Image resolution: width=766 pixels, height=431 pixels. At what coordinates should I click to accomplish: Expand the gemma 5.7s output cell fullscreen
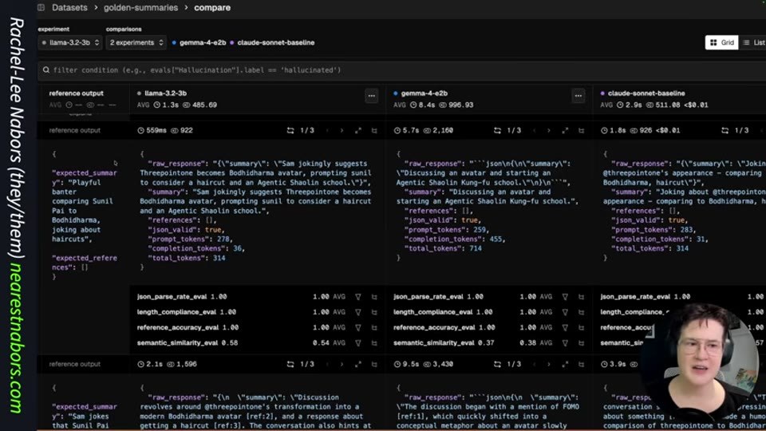click(565, 130)
